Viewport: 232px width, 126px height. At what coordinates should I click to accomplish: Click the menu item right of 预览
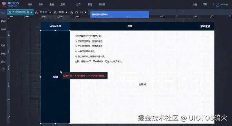point(102,4)
